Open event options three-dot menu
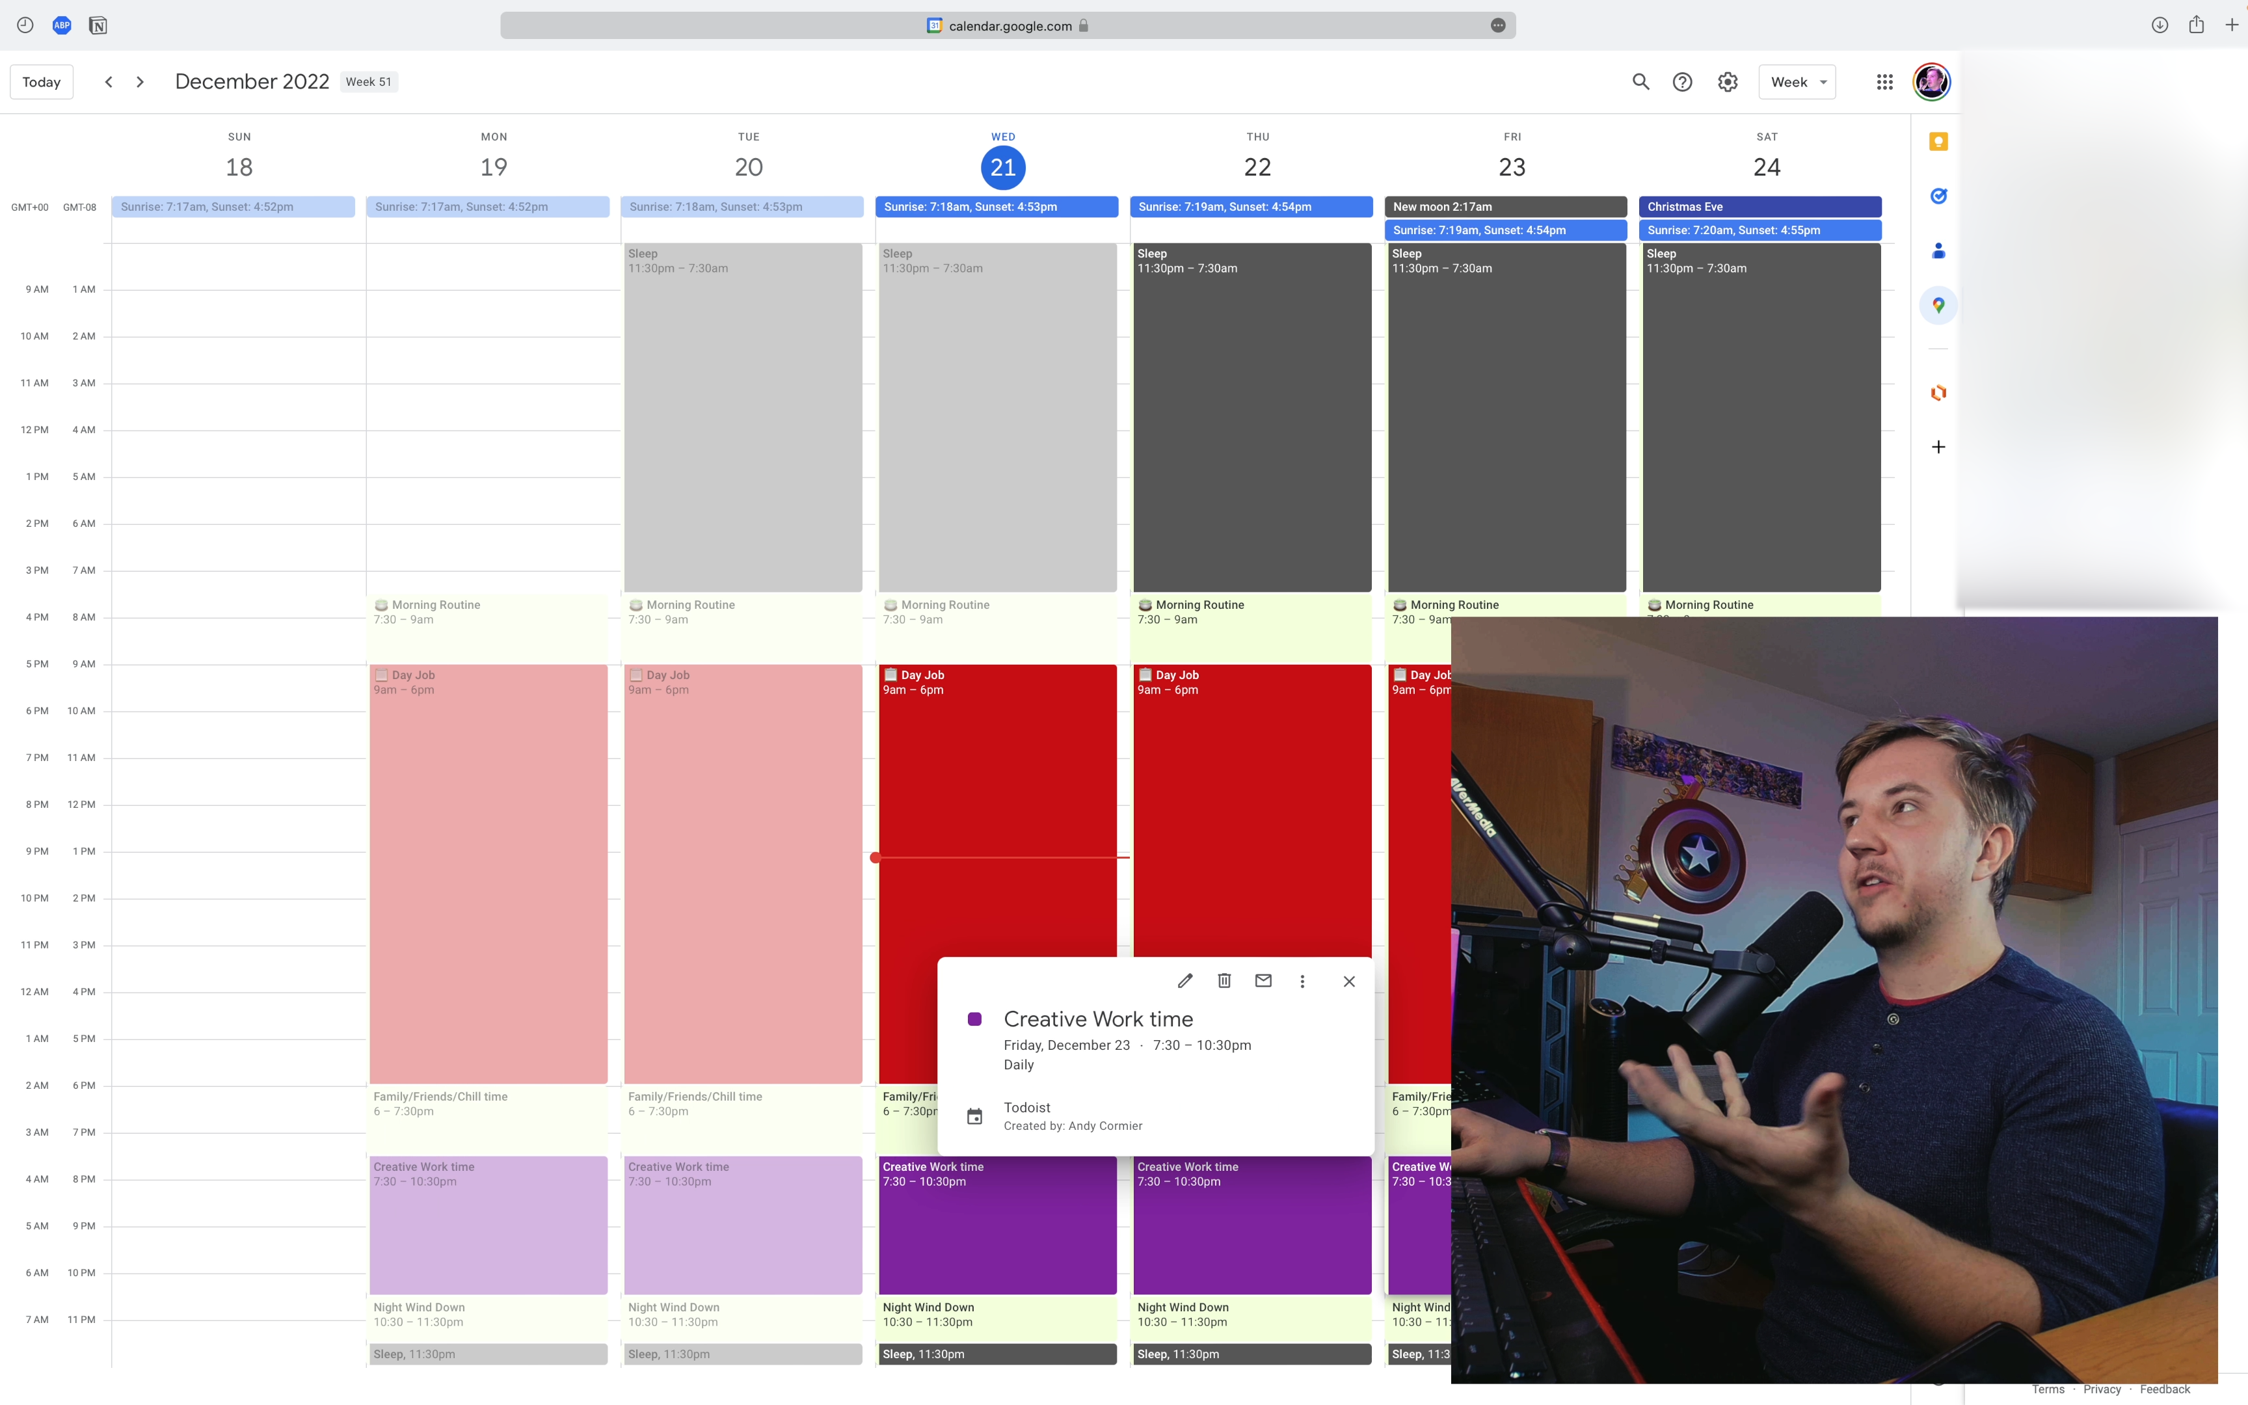Image resolution: width=2248 pixels, height=1405 pixels. [x=1302, y=982]
